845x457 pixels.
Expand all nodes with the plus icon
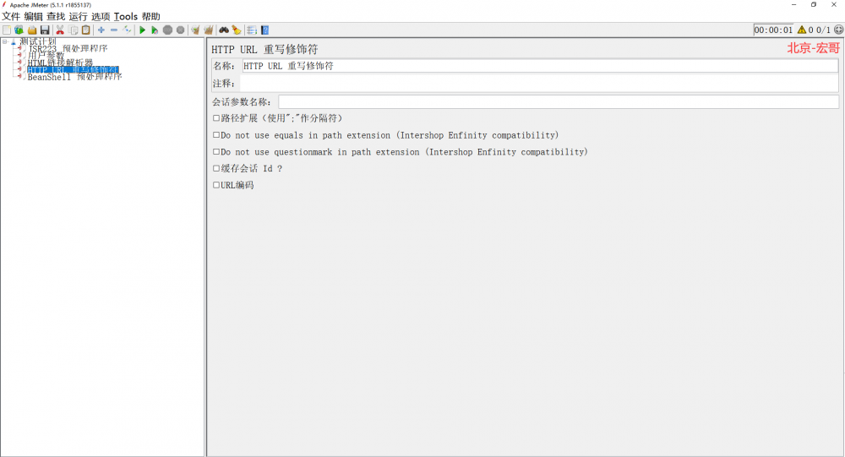pyautogui.click(x=101, y=30)
